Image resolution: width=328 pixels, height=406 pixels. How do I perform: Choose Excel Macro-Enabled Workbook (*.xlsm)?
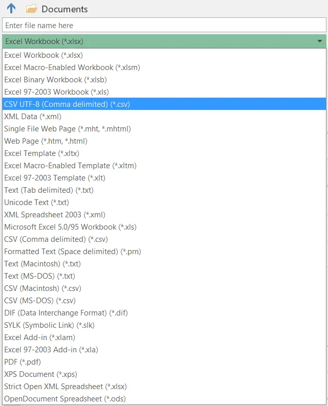click(164, 67)
